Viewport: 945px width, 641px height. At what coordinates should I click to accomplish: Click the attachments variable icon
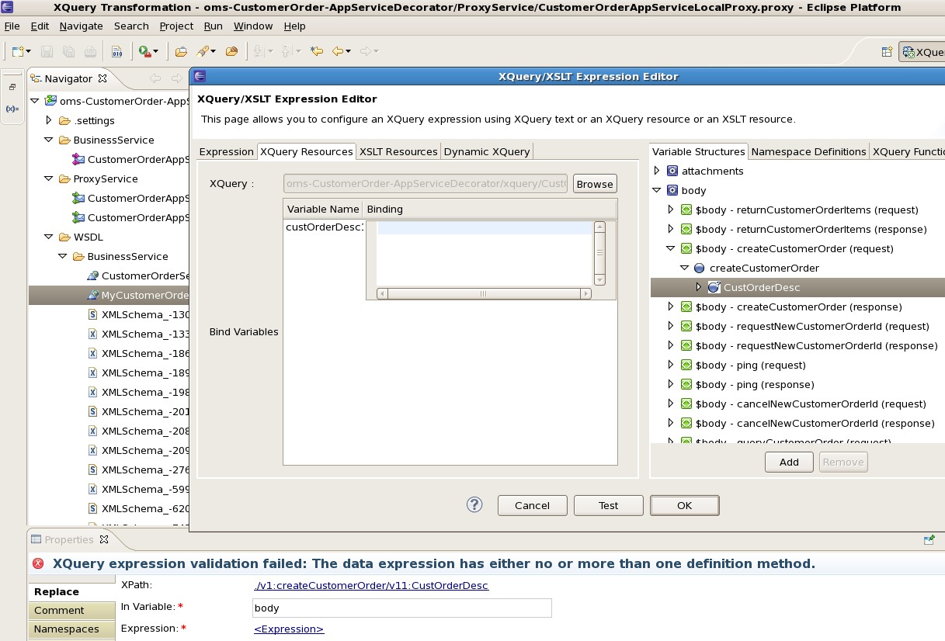click(672, 171)
